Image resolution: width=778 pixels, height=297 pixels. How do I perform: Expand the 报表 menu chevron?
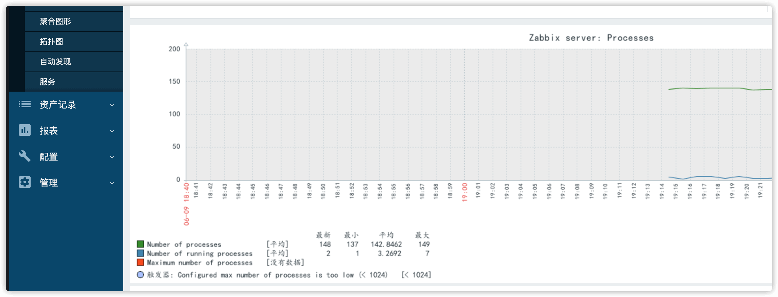tap(112, 131)
